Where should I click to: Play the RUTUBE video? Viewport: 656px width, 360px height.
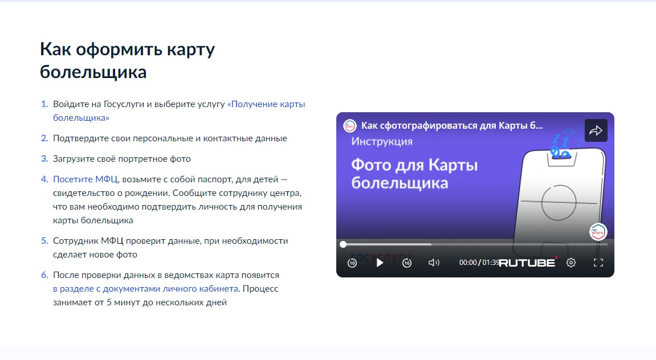[380, 263]
